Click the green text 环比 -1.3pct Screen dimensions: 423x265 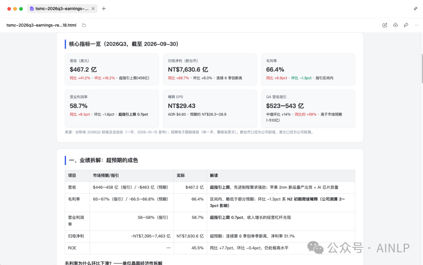(301, 78)
